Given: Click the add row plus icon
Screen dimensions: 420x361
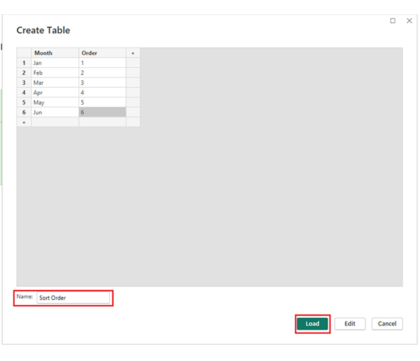Looking at the screenshot, I should click(24, 122).
